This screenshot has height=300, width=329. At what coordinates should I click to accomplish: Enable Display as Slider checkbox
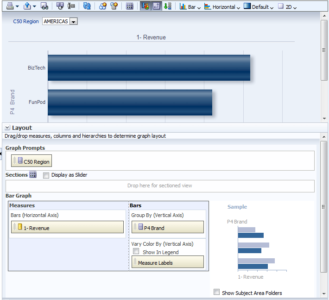tap(46, 175)
